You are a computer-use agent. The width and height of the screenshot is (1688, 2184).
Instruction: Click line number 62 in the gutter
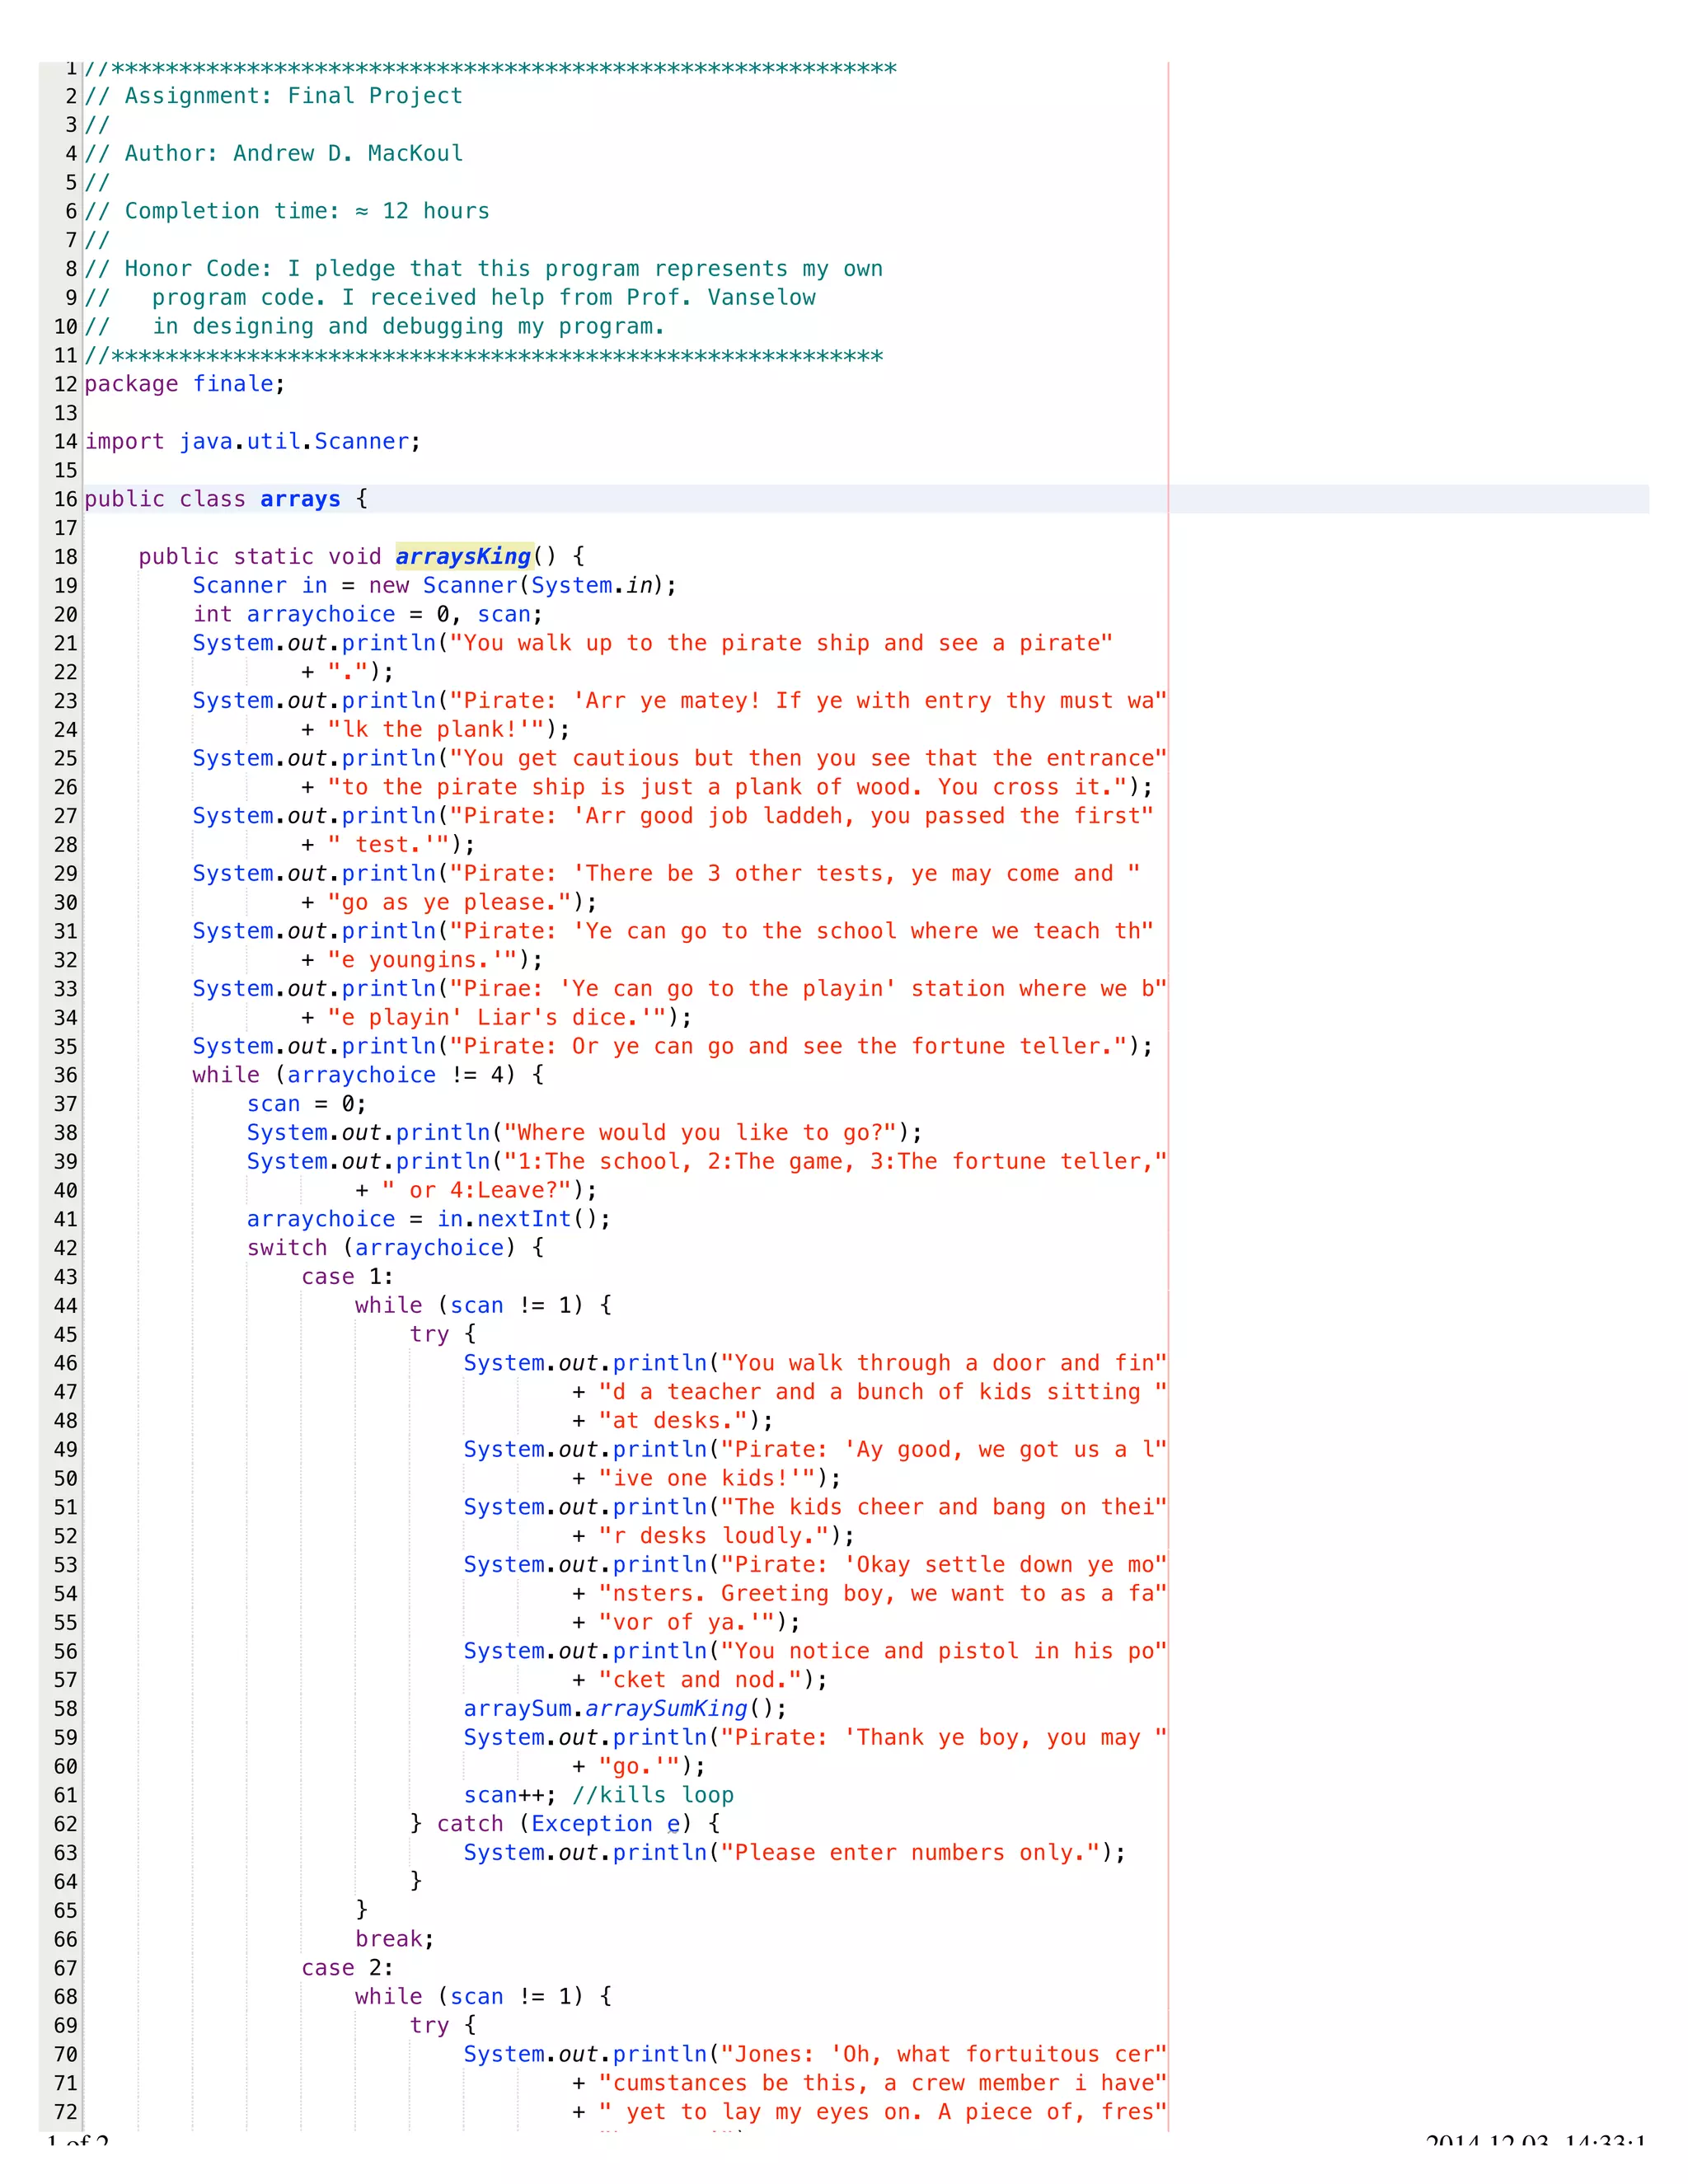point(65,1824)
